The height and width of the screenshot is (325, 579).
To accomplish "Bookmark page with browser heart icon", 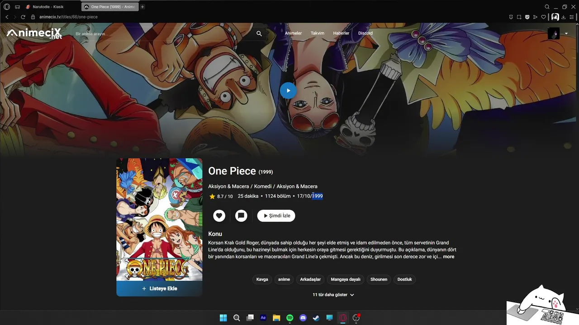I will (543, 17).
